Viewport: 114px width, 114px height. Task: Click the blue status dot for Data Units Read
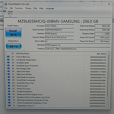9,71
